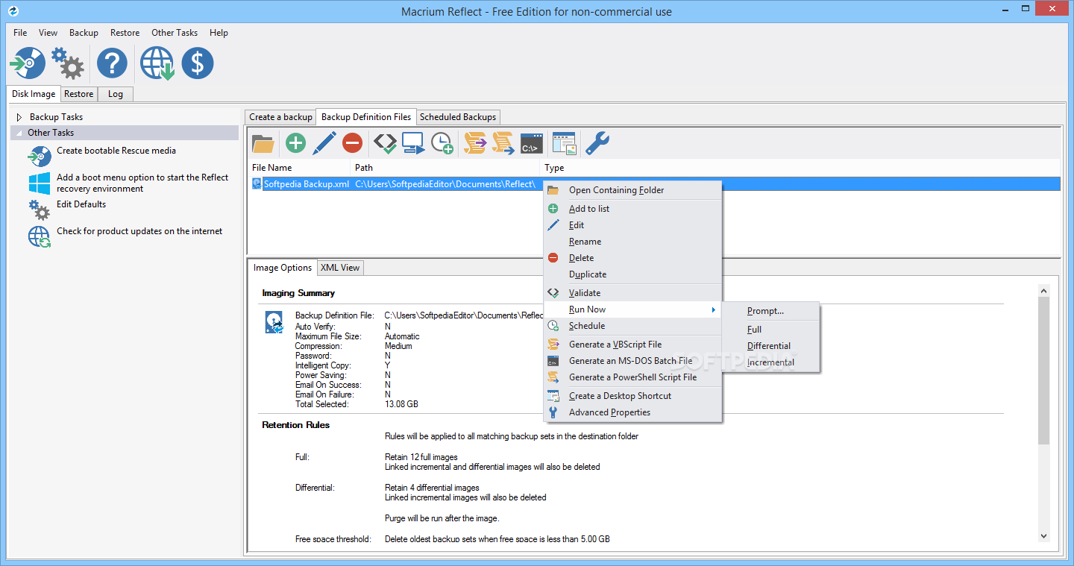Choose Validate in context menu
This screenshot has height=566, width=1074.
[632, 293]
